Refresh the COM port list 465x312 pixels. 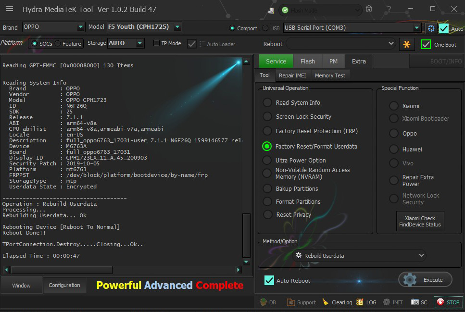431,28
